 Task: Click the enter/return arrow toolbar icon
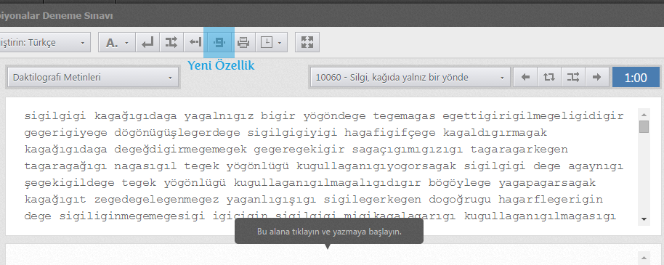coord(147,42)
